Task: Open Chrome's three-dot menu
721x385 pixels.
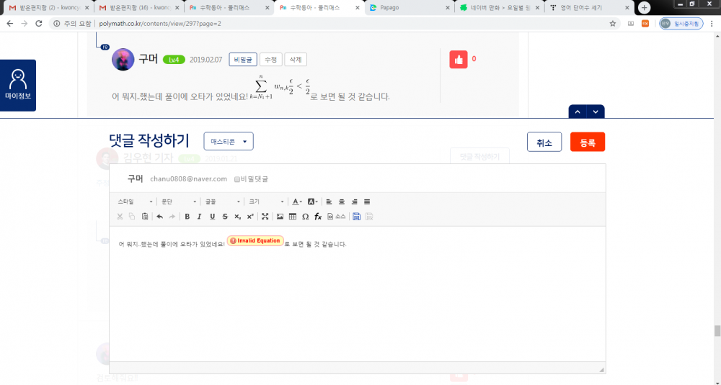Action: 712,24
